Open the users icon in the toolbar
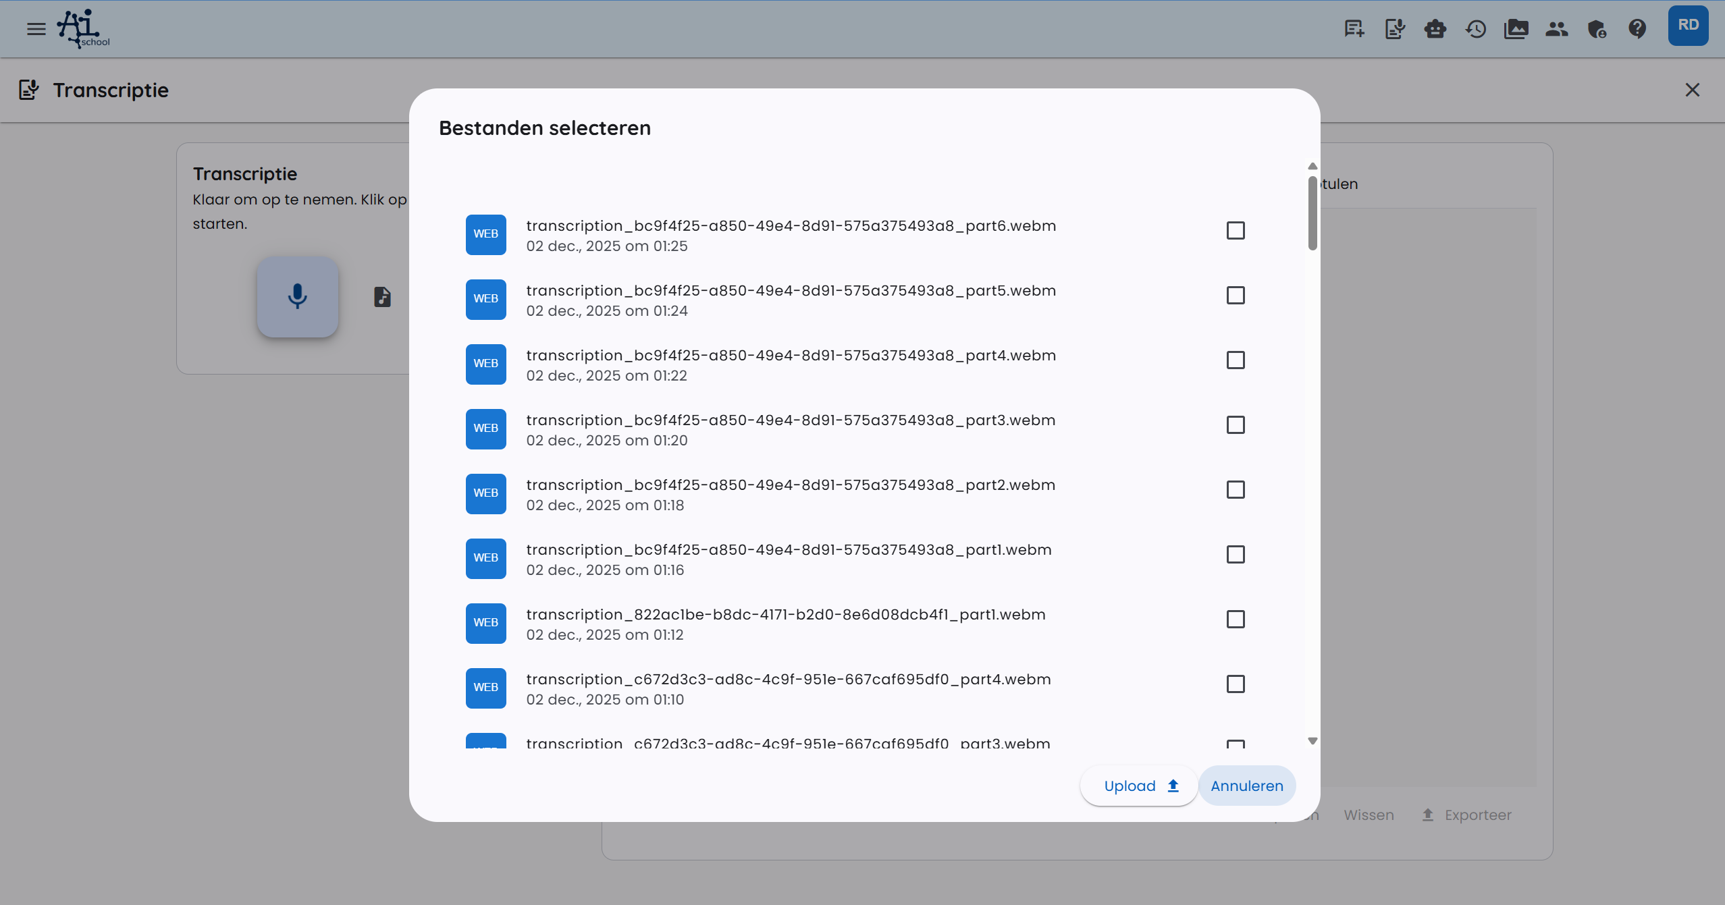Image resolution: width=1725 pixels, height=905 pixels. click(x=1557, y=29)
